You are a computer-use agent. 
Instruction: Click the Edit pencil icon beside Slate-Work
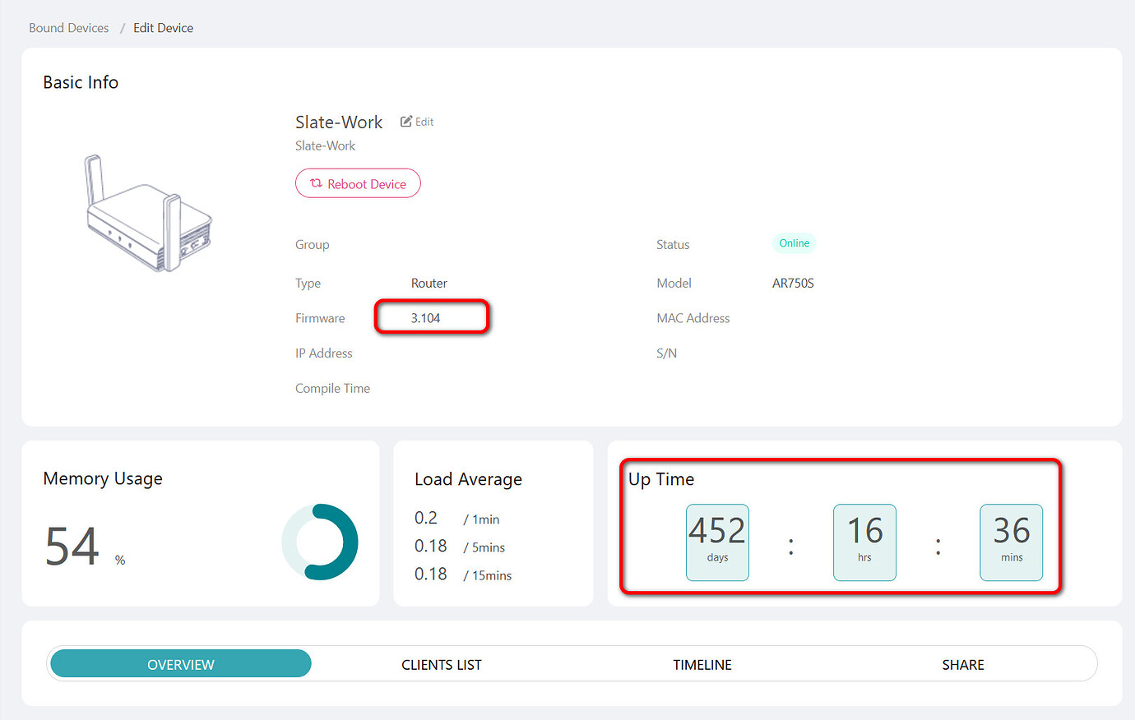coord(406,122)
